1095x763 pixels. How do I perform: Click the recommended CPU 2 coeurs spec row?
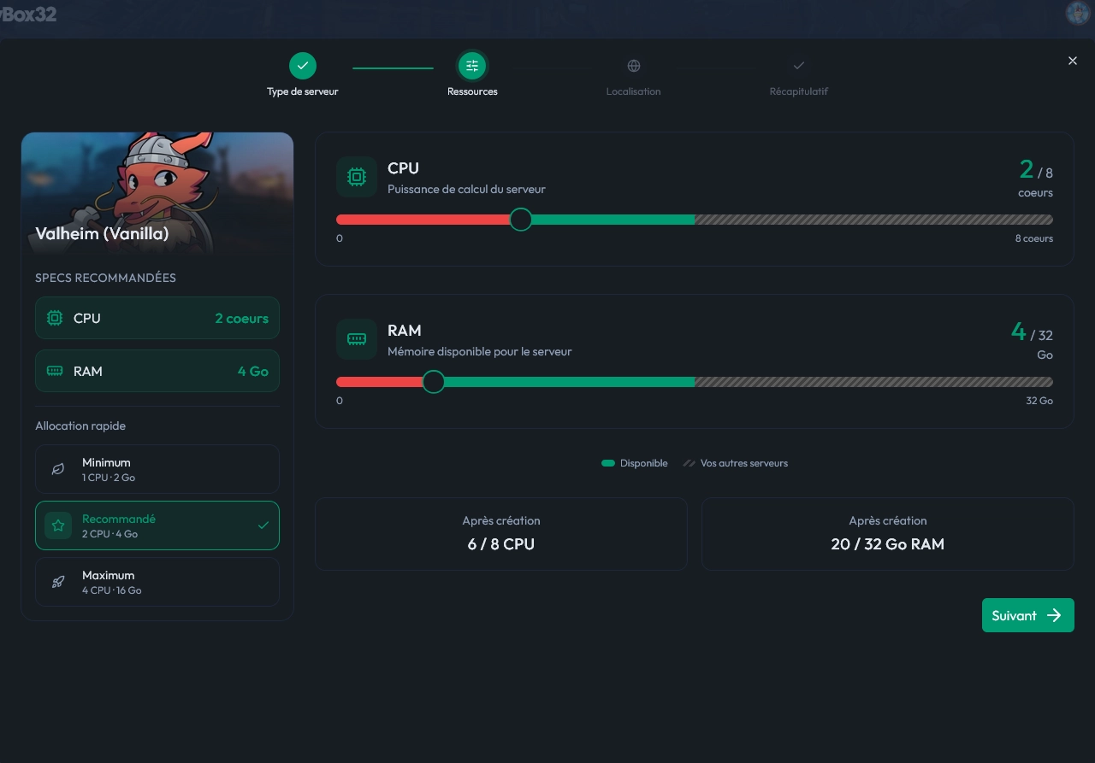point(157,318)
